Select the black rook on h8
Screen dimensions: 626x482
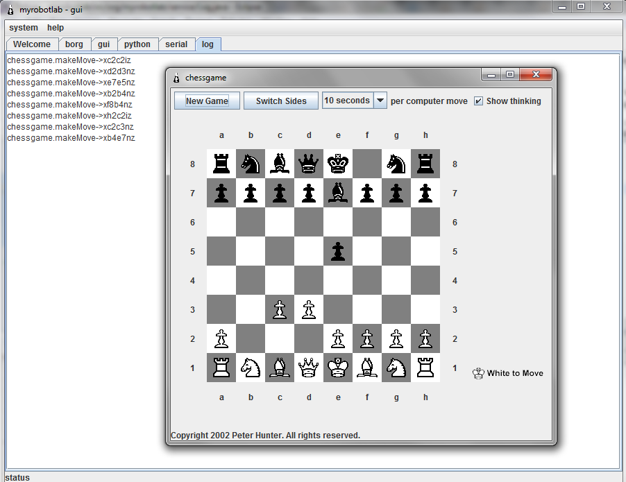point(425,164)
